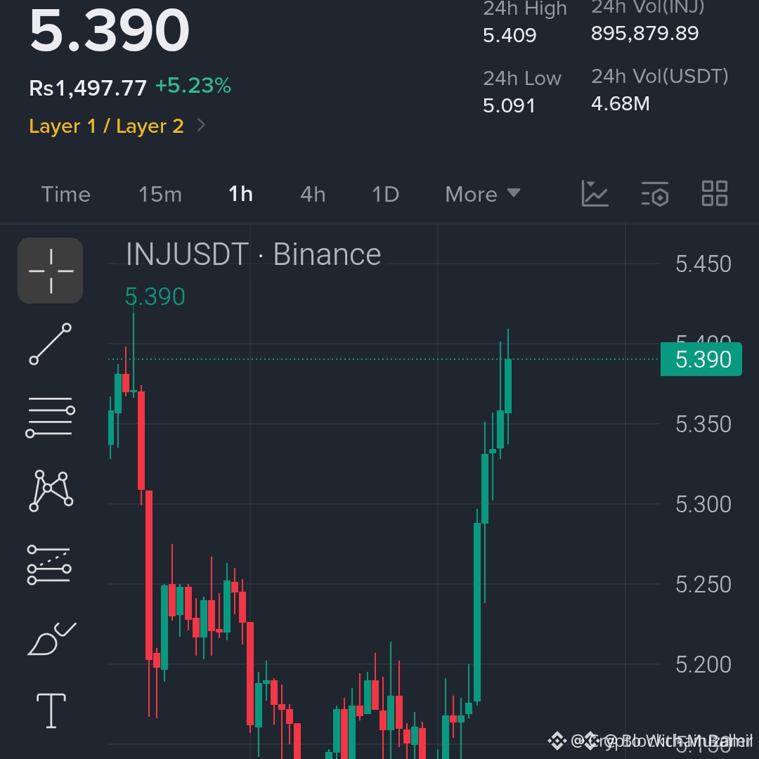Switch to 4h interval
Image resolution: width=759 pixels, height=759 pixels.
(313, 195)
